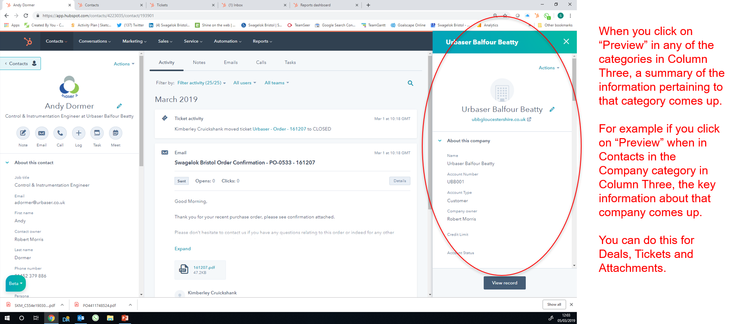Viewport: 735px width, 324px height.
Task: Switch to the Emails tab
Action: (x=231, y=62)
